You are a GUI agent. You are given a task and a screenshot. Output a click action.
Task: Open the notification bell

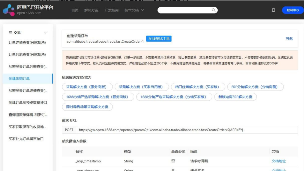273,10
